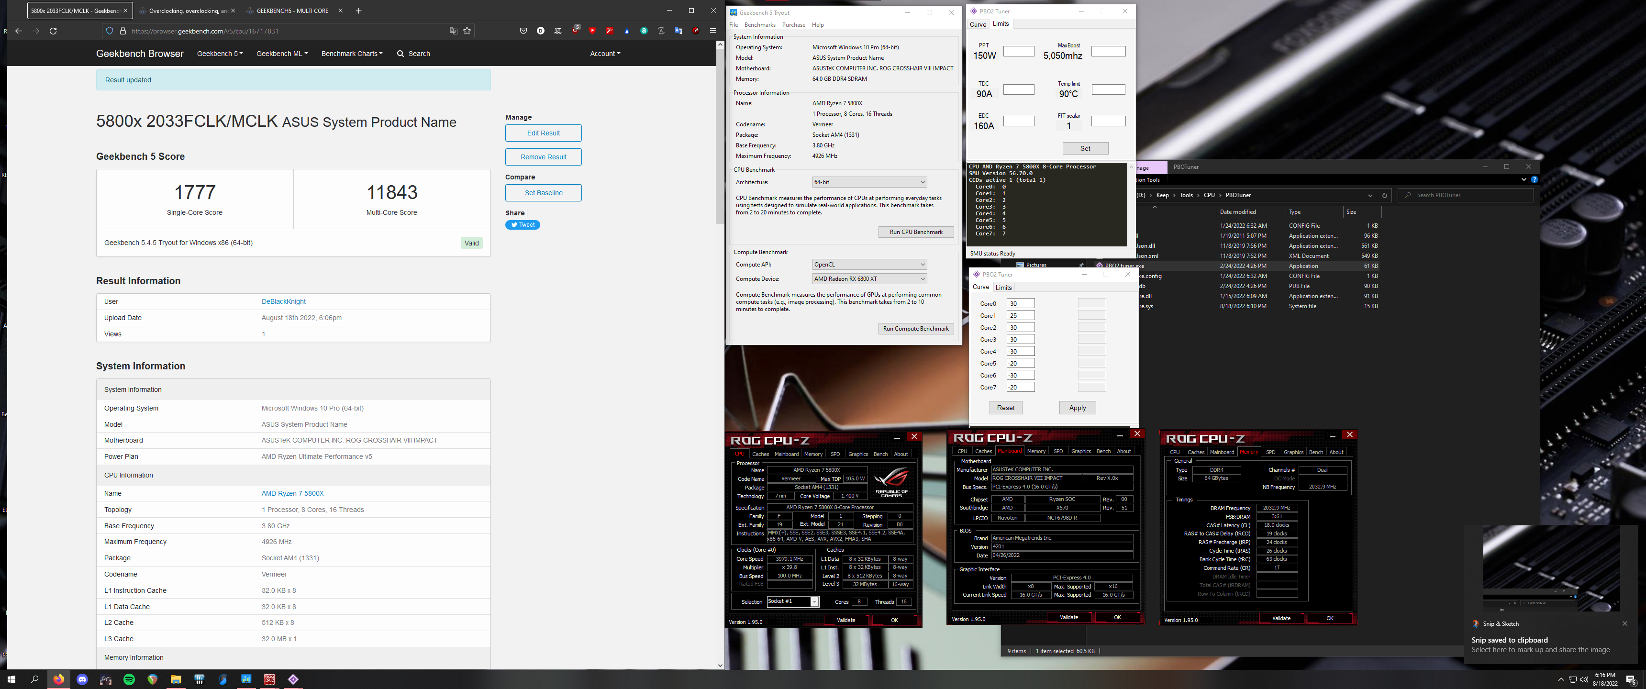Dismiss the Snip & Sketch notification
1646x689 pixels.
1625,624
